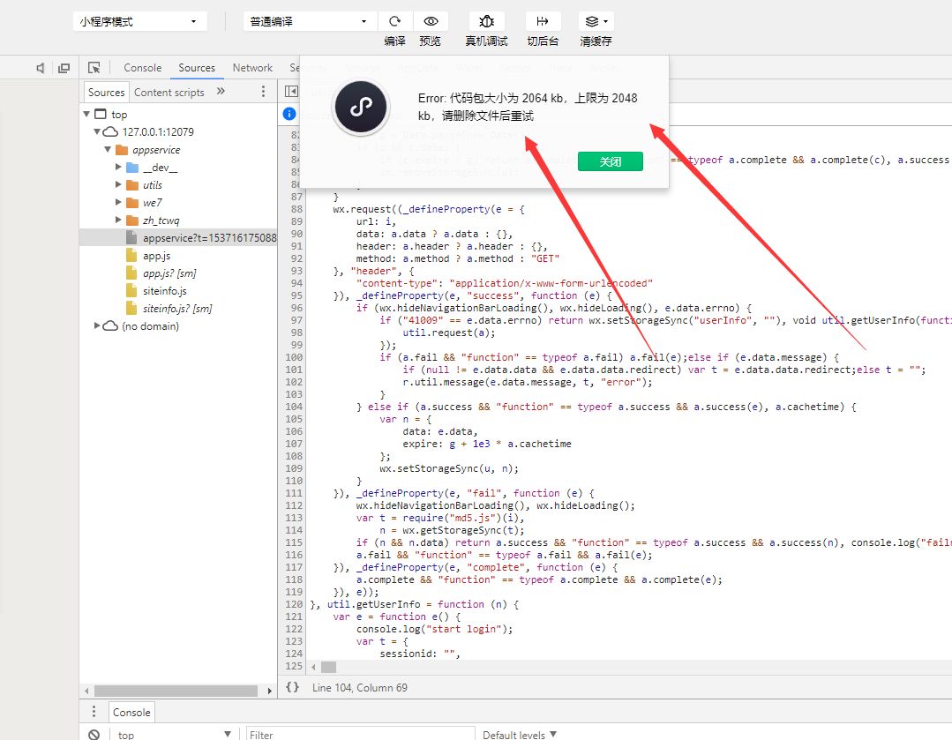This screenshot has height=740, width=952.
Task: Click the pretty print braces icon
Action: point(293,687)
